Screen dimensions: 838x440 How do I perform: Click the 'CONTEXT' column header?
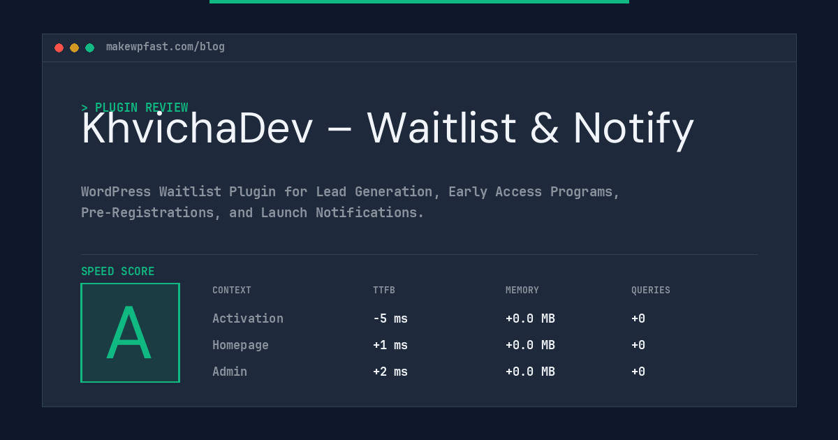232,291
